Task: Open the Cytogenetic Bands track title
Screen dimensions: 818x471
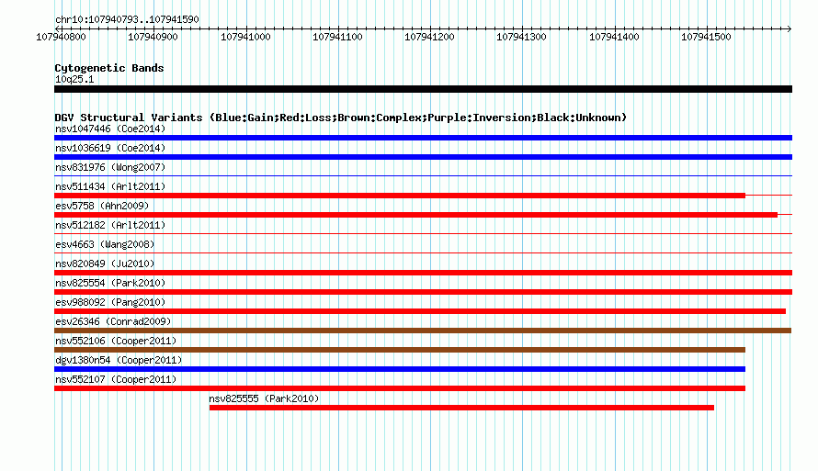Action: point(109,68)
